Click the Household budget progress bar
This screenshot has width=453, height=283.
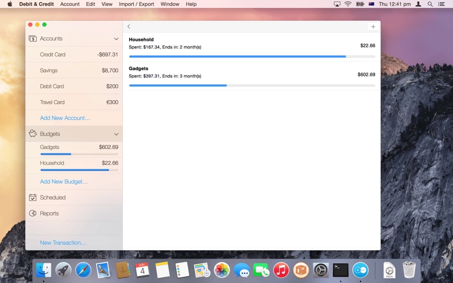coord(251,57)
